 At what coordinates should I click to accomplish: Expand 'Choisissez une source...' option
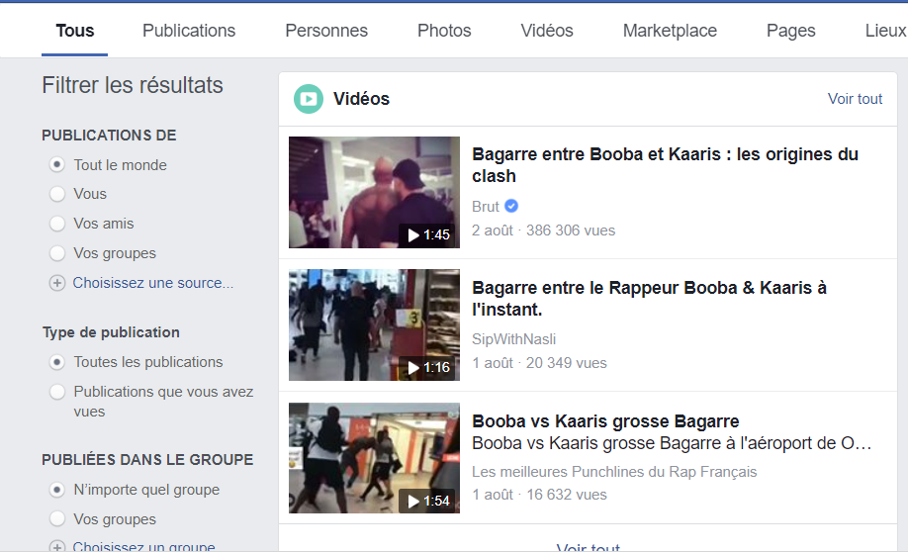(x=153, y=283)
